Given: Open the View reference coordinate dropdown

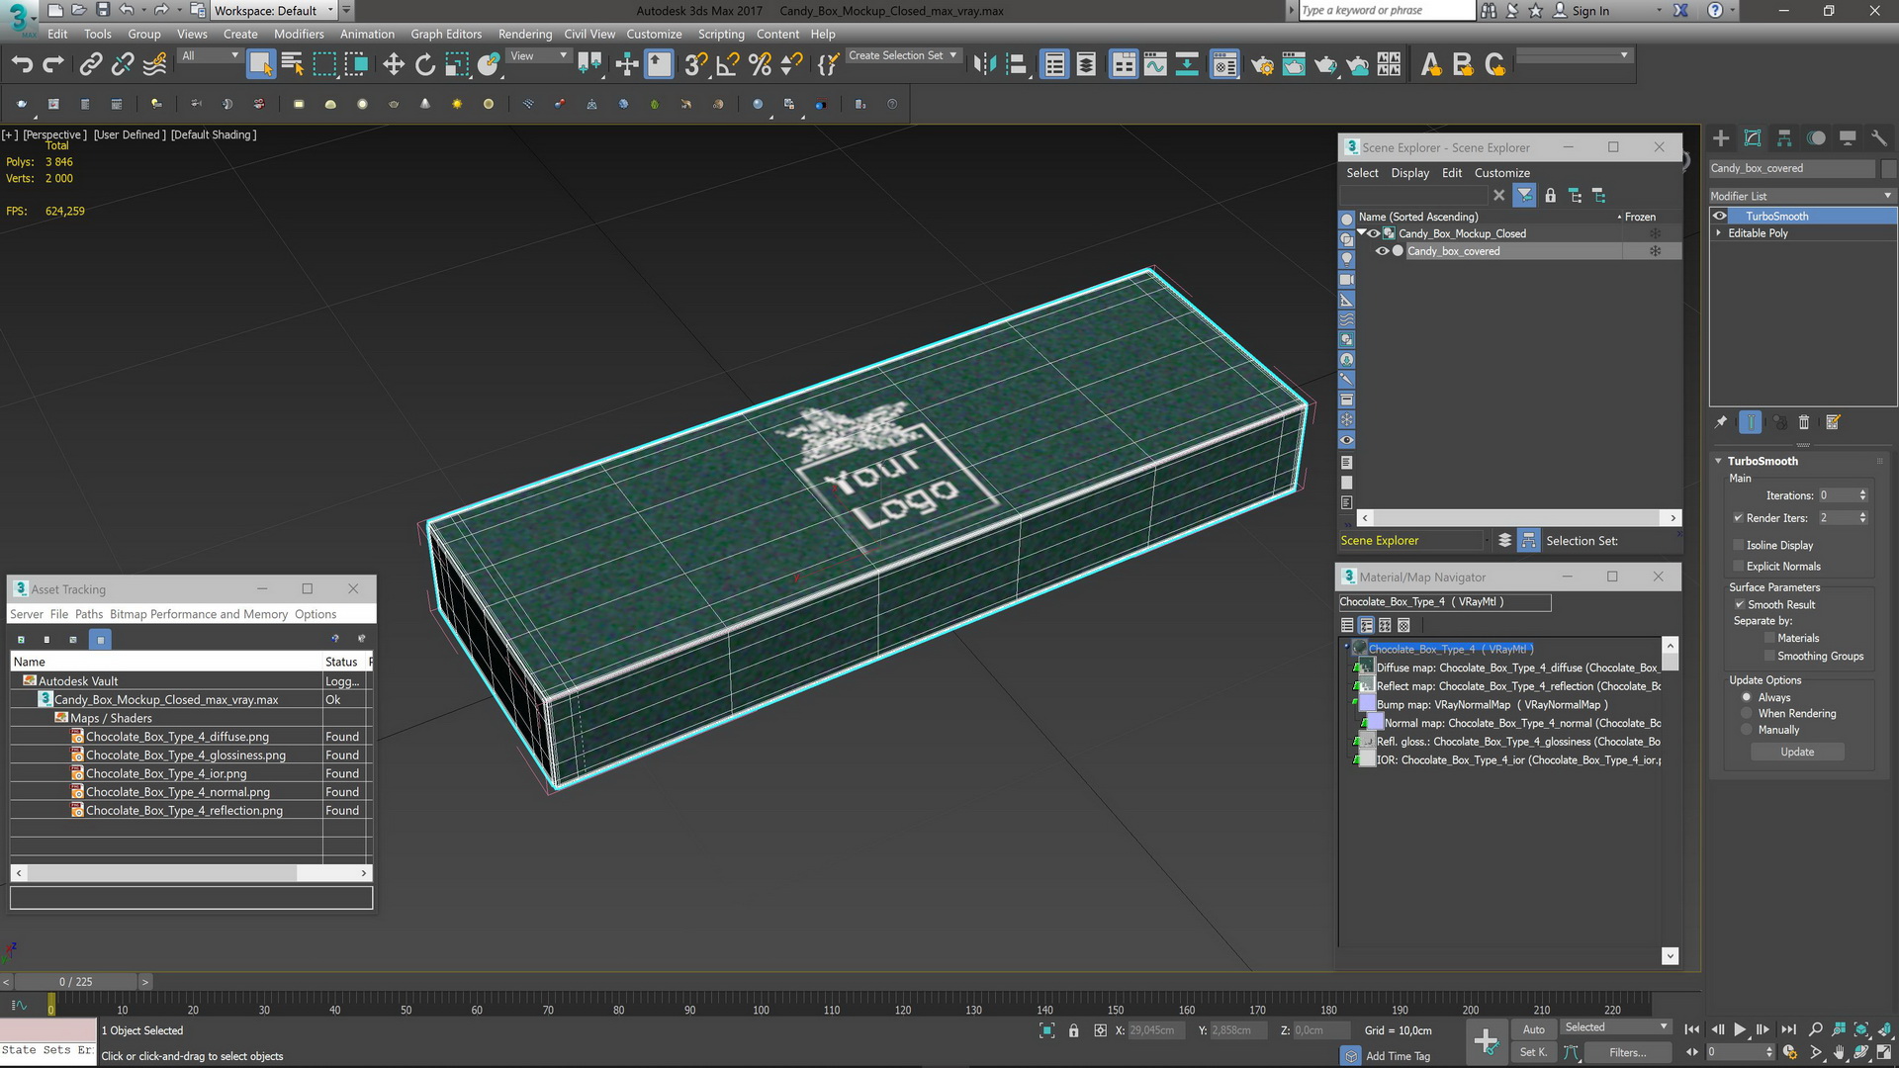Looking at the screenshot, I should pyautogui.click(x=538, y=56).
